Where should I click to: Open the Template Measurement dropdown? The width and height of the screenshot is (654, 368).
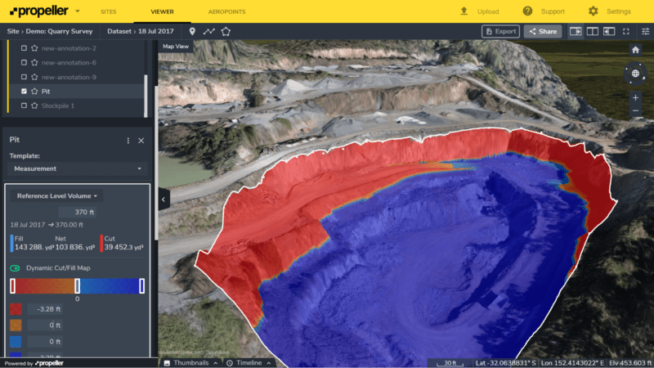click(78, 168)
